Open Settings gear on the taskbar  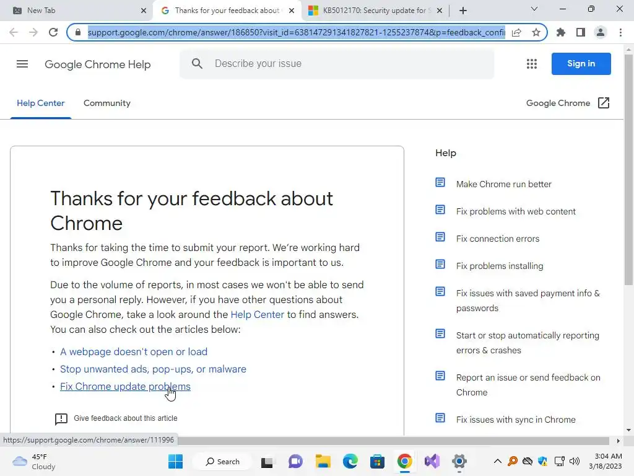(459, 461)
